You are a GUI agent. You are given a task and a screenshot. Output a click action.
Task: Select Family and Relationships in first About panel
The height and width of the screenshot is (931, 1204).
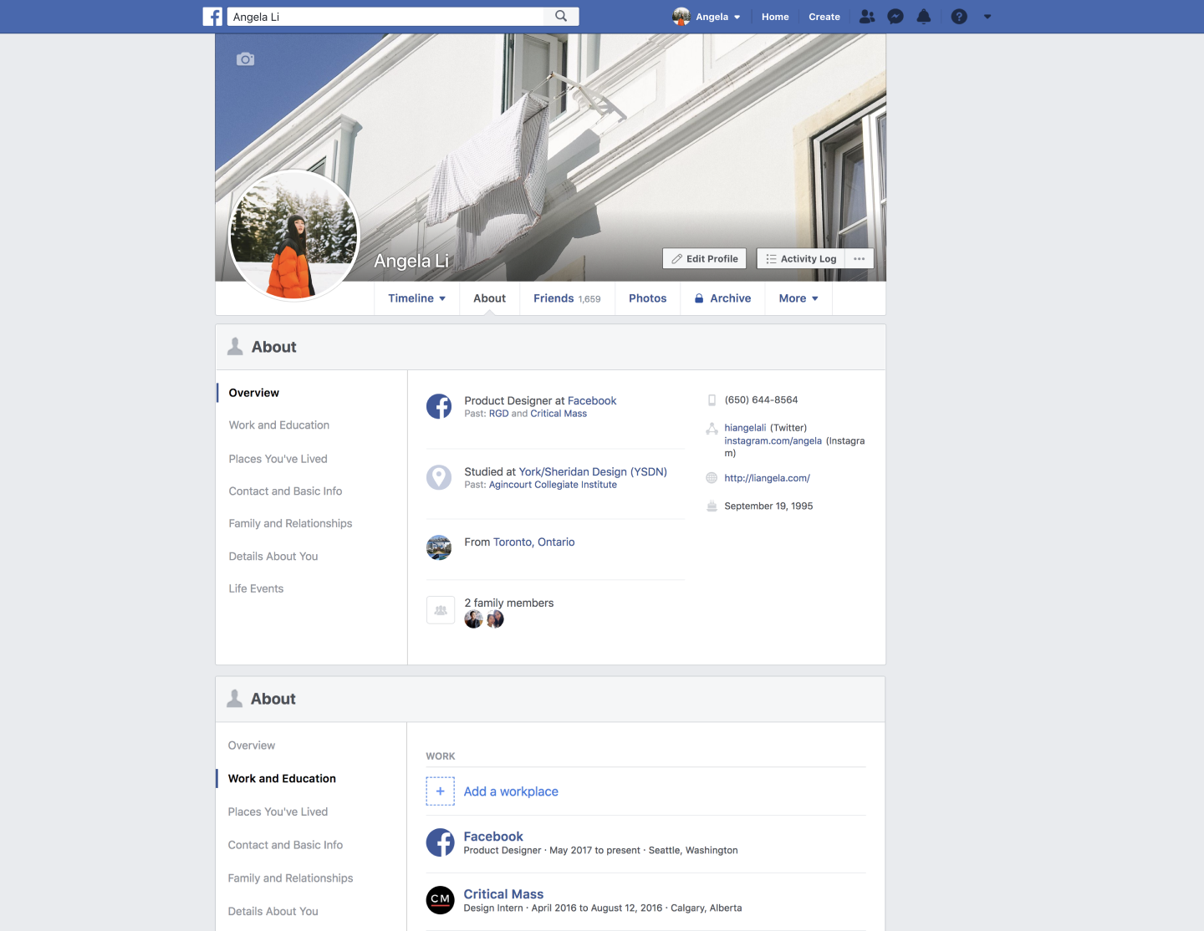tap(291, 523)
